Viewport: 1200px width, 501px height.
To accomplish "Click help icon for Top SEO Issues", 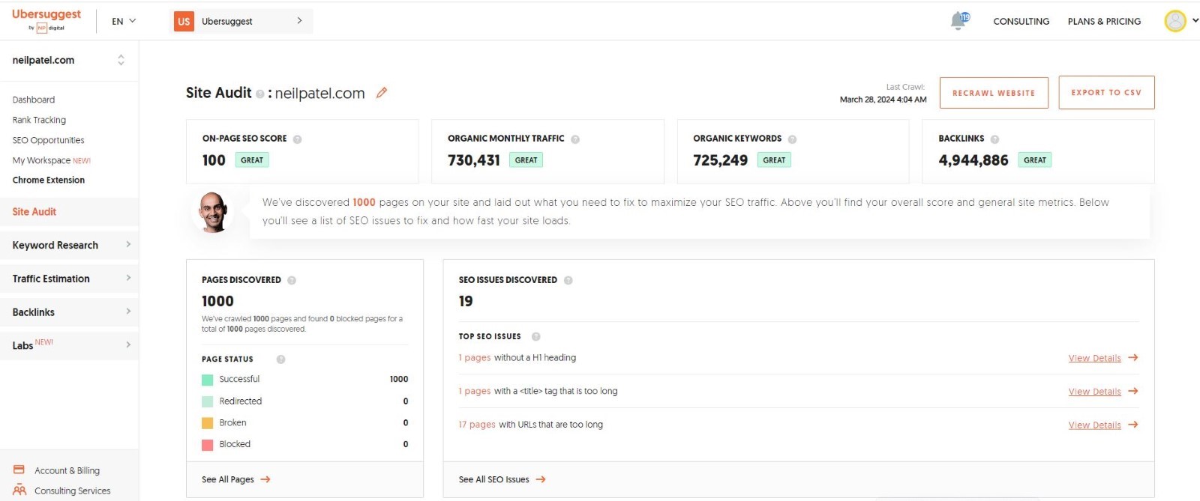I will click(535, 337).
